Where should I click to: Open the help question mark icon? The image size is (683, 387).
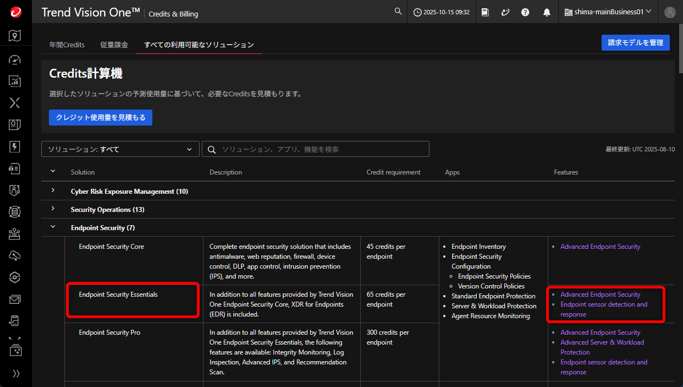(525, 12)
